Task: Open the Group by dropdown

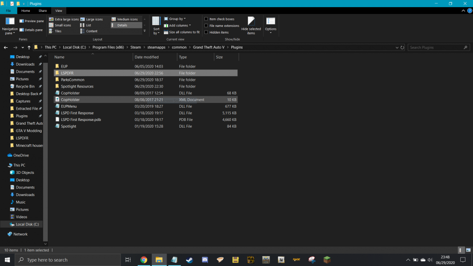Action: [175, 19]
